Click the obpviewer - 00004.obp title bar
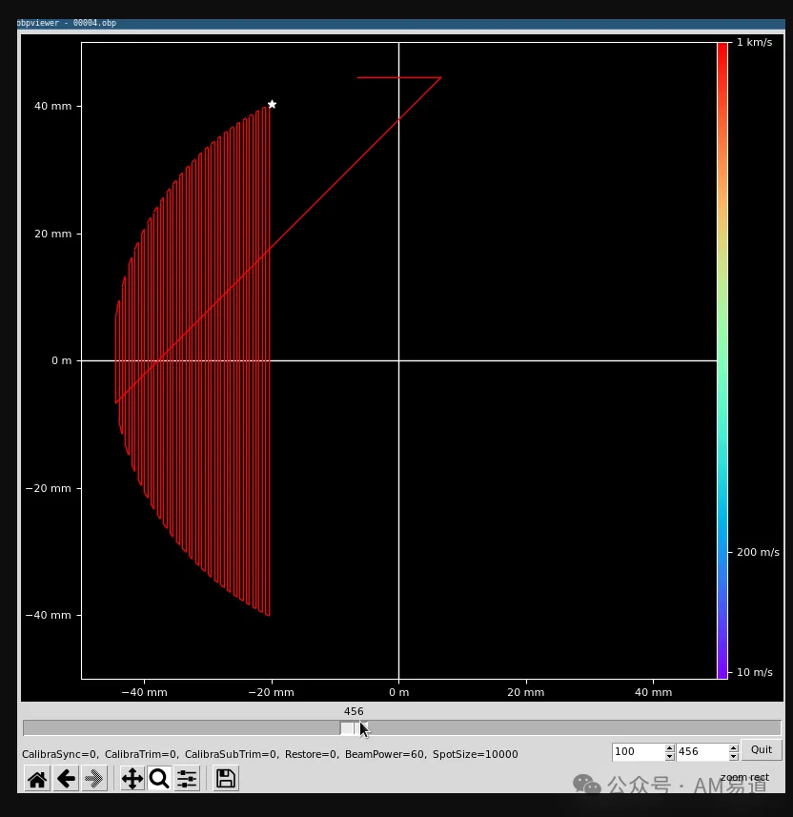The height and width of the screenshot is (817, 793). [400, 23]
